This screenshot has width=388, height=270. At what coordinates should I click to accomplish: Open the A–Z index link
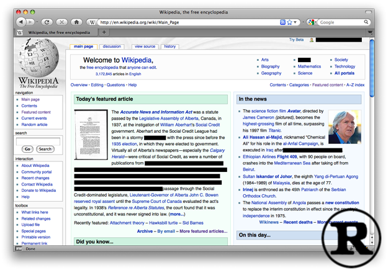(355, 85)
